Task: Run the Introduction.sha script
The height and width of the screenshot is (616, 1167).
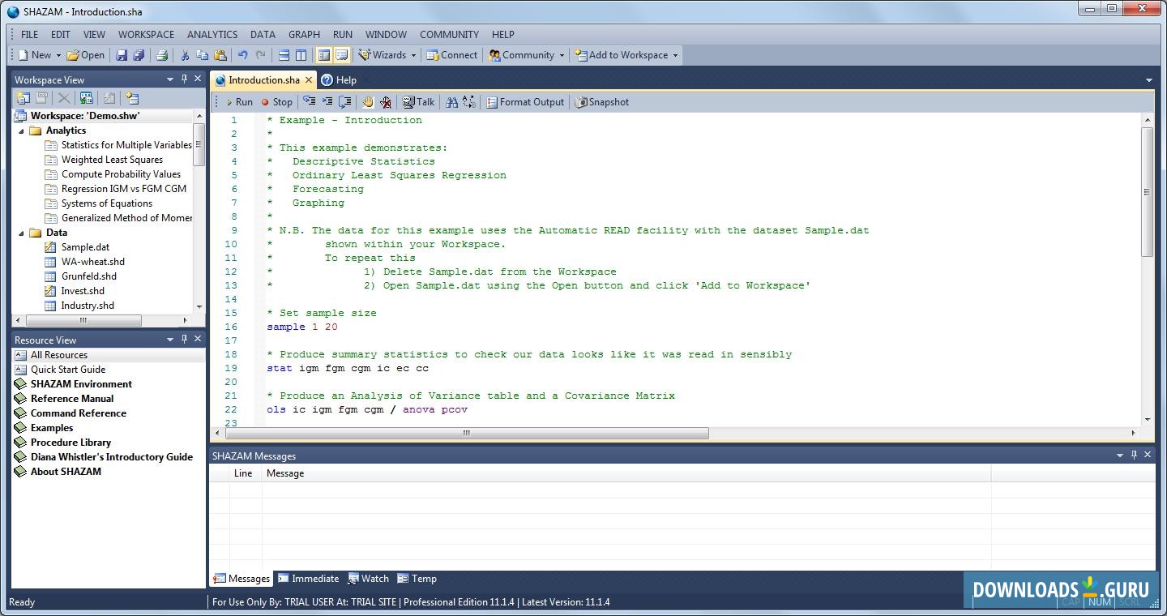Action: tap(239, 102)
